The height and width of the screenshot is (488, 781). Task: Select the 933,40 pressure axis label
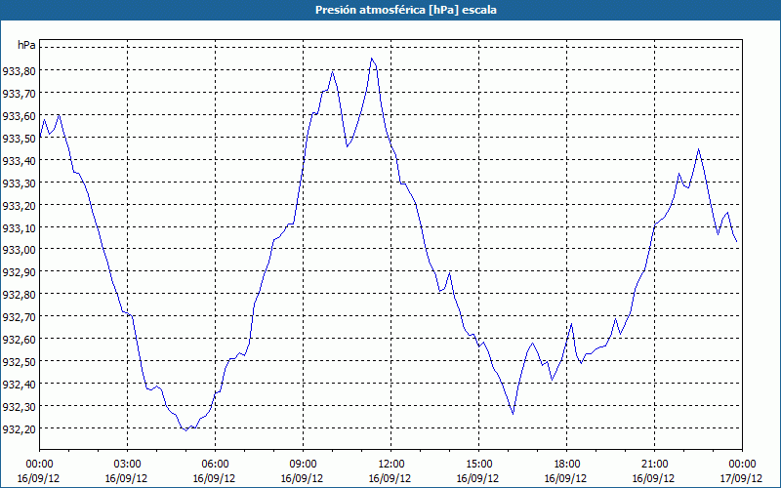point(19,160)
